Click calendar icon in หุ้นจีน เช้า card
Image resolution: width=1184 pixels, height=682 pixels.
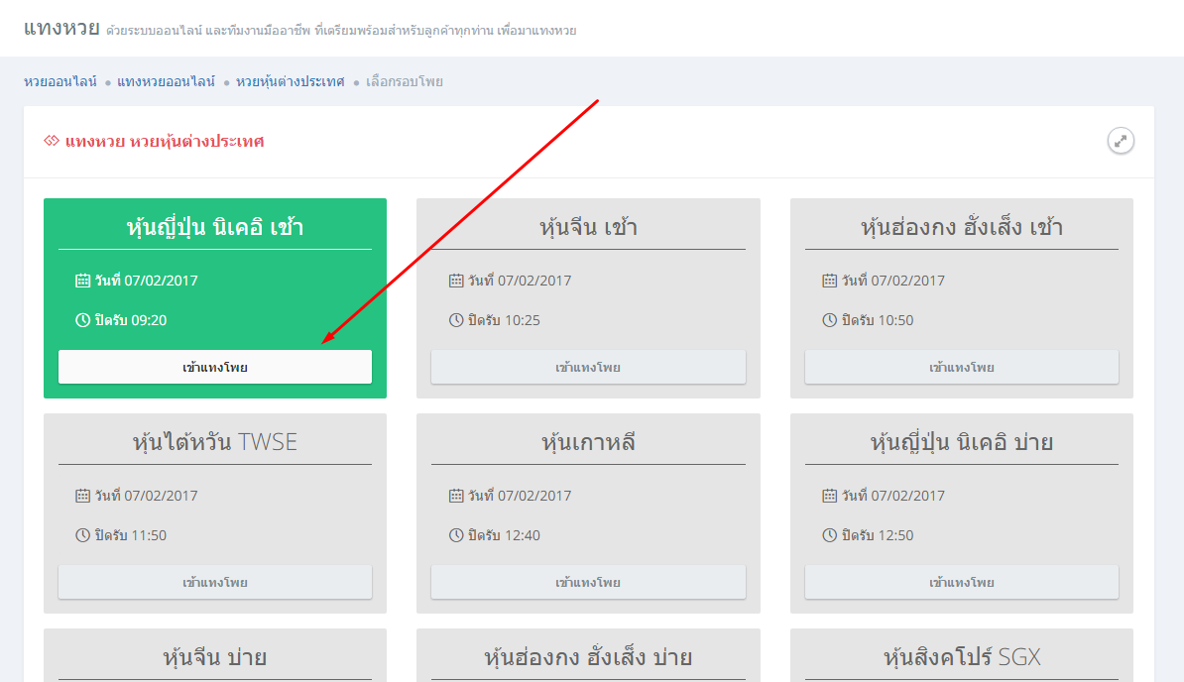coord(456,281)
